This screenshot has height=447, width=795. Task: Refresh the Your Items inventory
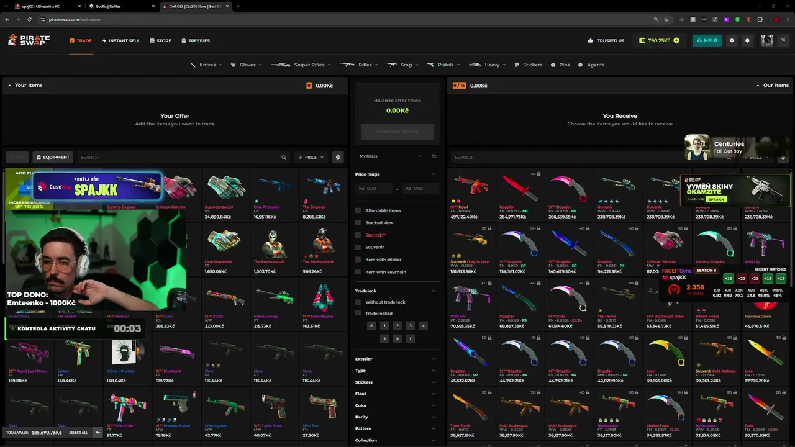[x=338, y=157]
